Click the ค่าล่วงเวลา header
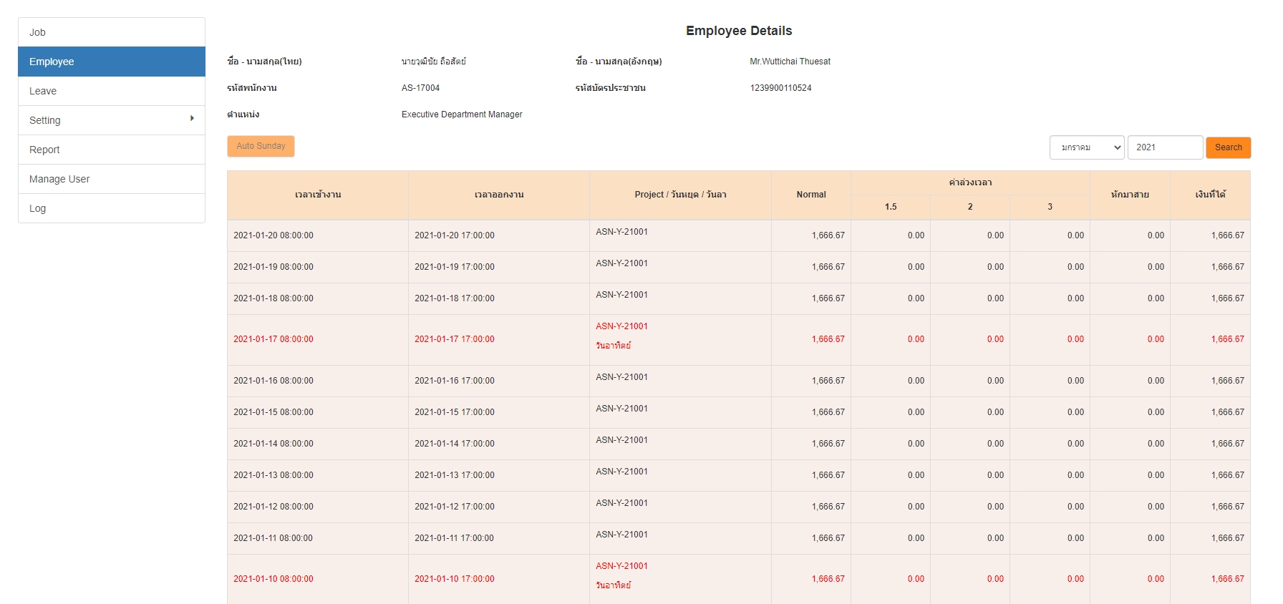The image size is (1283, 604). (x=970, y=182)
